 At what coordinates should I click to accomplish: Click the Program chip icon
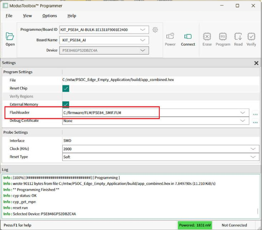click(223, 36)
